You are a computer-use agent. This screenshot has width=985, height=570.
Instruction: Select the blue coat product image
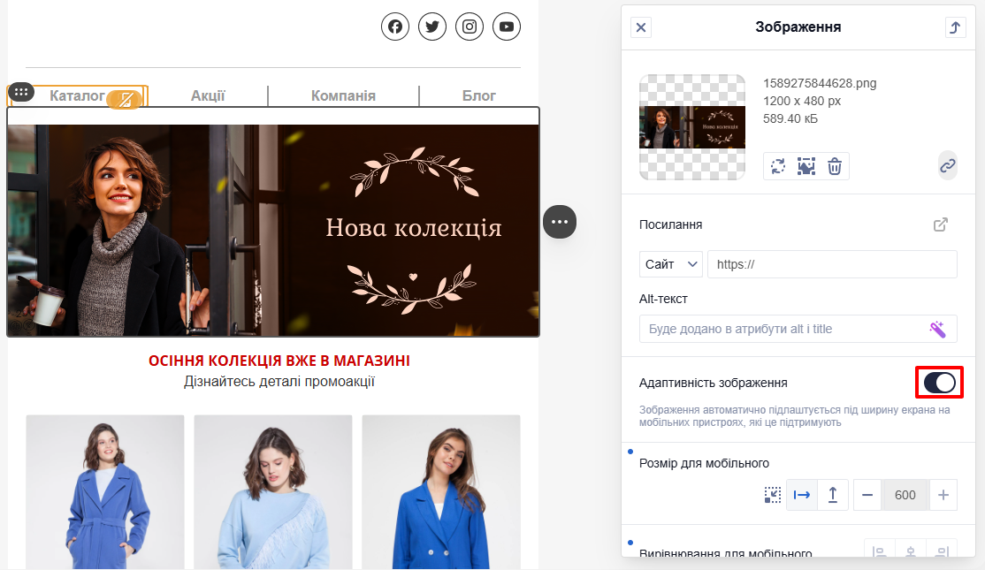(105, 492)
